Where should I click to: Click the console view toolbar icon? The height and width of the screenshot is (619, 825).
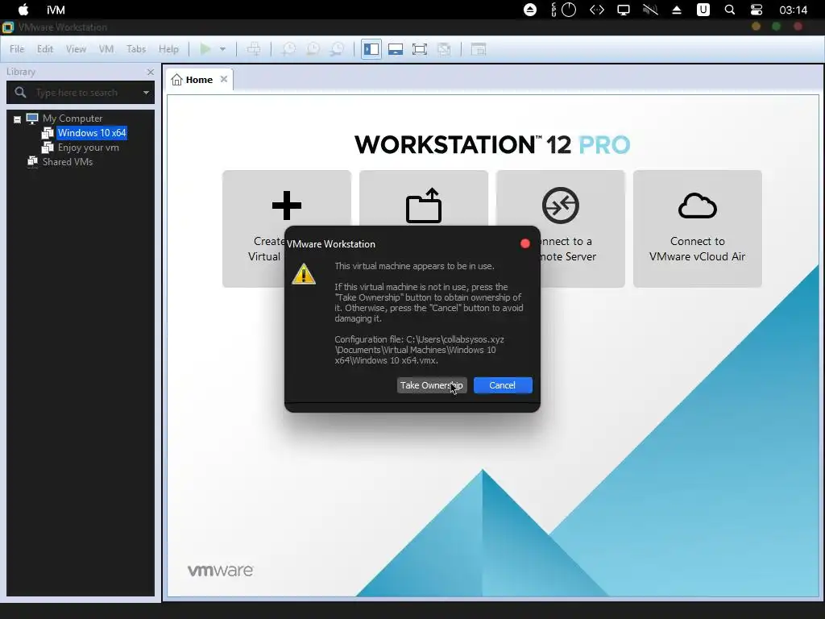click(x=478, y=49)
